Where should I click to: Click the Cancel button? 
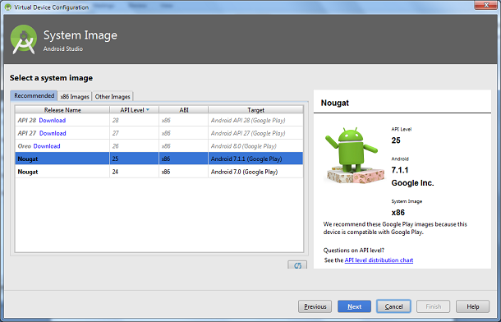[393, 306]
